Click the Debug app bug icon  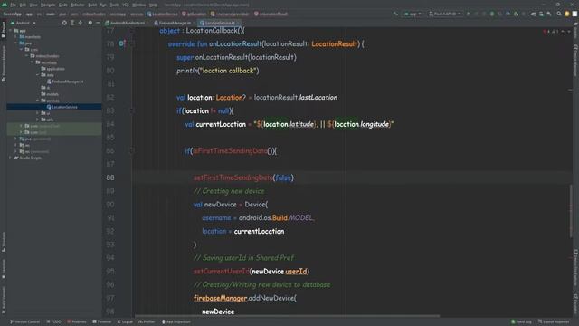click(492, 14)
